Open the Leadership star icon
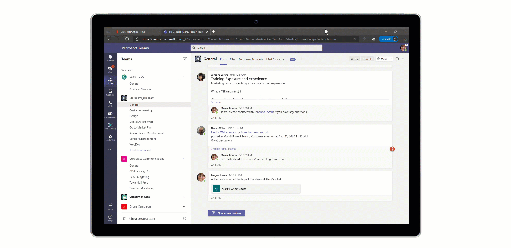This screenshot has width=511, height=248. 110,138
